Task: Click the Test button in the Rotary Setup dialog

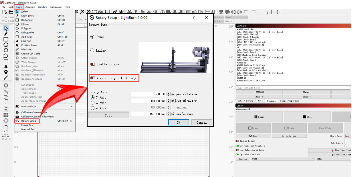Action: (x=108, y=115)
